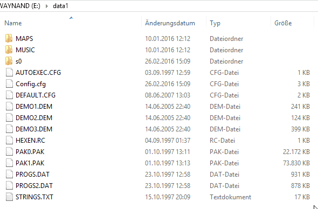Sort files by Typ column header
318x209 pixels.
coord(215,23)
